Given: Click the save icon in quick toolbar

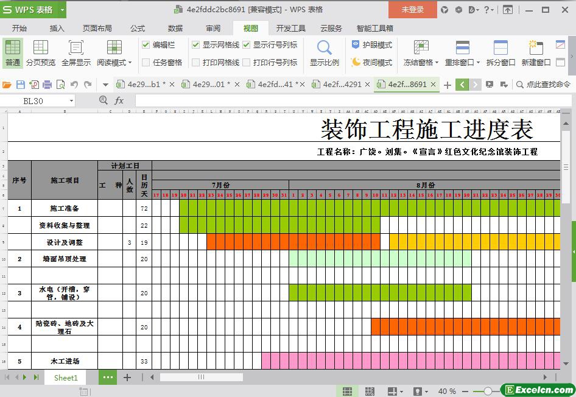Looking at the screenshot, I should 21,85.
